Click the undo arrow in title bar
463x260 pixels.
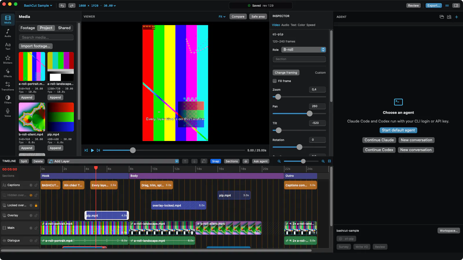(62, 5)
